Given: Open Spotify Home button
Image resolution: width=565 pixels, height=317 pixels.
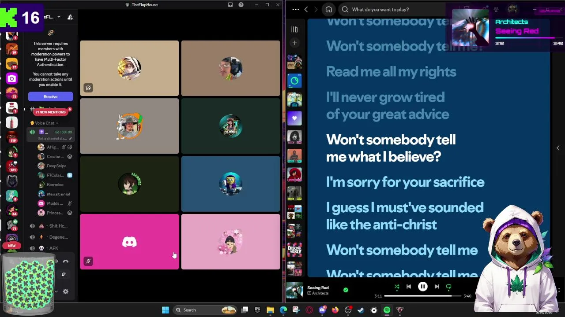Looking at the screenshot, I should pos(328,9).
